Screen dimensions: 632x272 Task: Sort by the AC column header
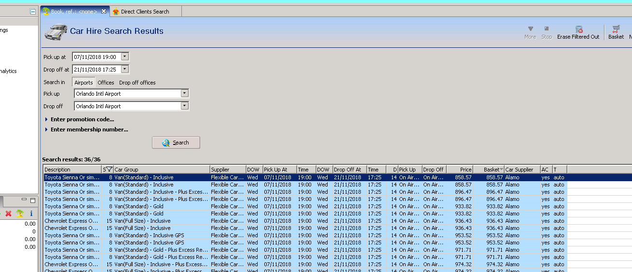coord(546,170)
